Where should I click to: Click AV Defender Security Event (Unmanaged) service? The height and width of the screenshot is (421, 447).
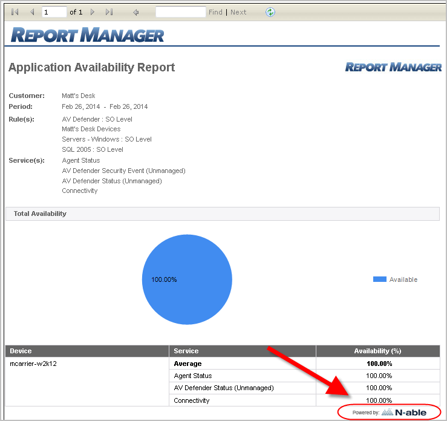click(124, 171)
